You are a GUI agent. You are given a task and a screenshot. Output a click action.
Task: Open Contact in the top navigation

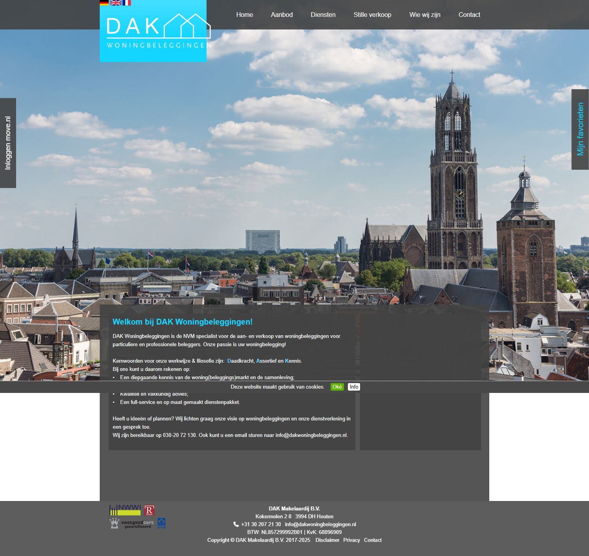coord(469,15)
